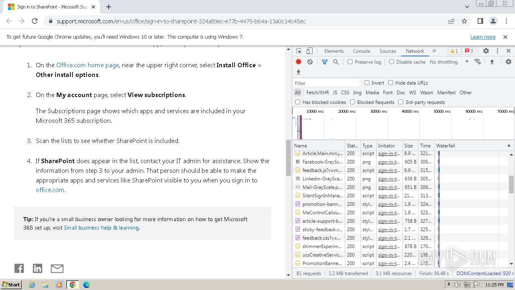This screenshot has width=515, height=290.
Task: Open Chrome tab search dropdown arrow
Action: pyautogui.click(x=467, y=7)
